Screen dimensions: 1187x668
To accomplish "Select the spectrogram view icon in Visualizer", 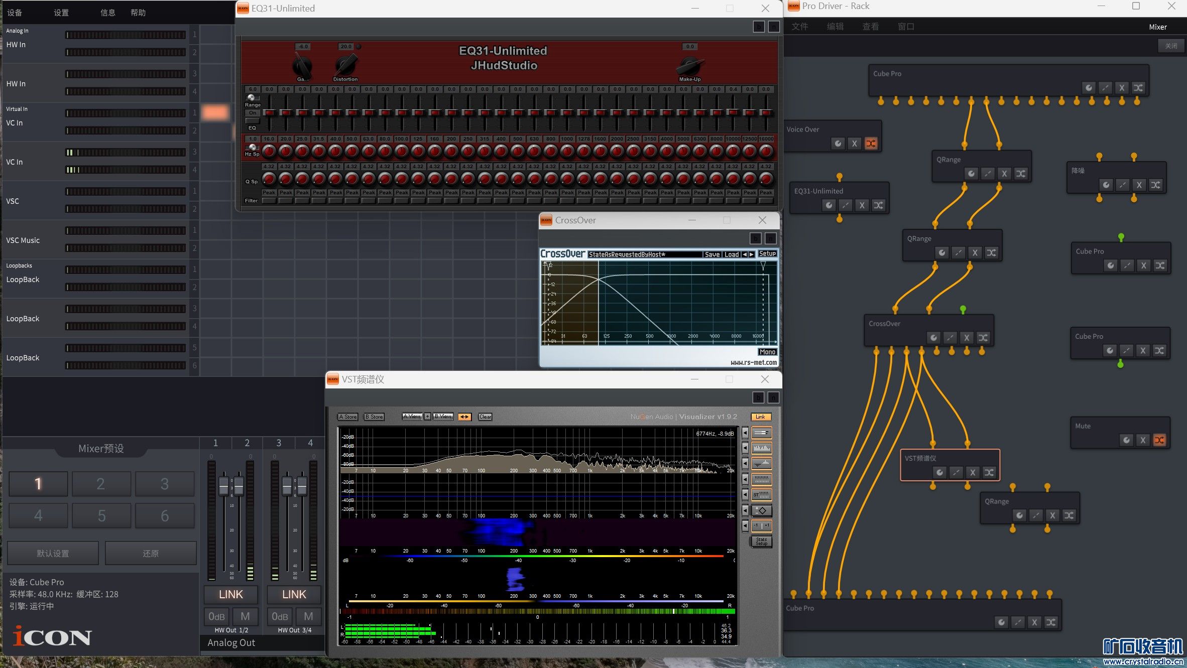I will pyautogui.click(x=761, y=479).
